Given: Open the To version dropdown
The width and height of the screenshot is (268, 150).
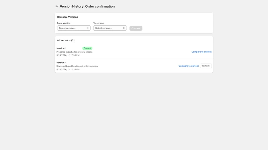Looking at the screenshot, I should click(110, 28).
